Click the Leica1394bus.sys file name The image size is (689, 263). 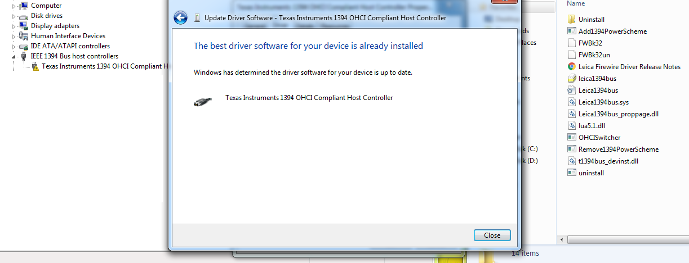pos(603,102)
